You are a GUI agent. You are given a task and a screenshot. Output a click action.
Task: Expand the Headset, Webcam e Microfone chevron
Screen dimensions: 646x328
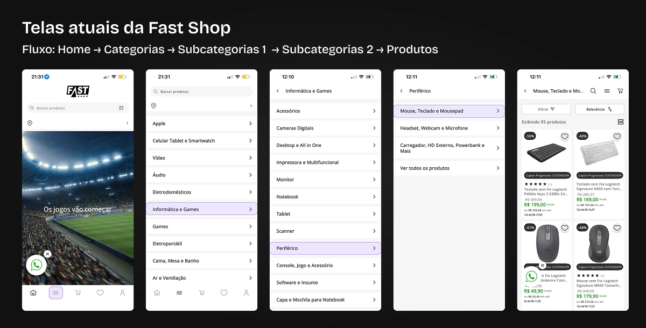point(498,128)
